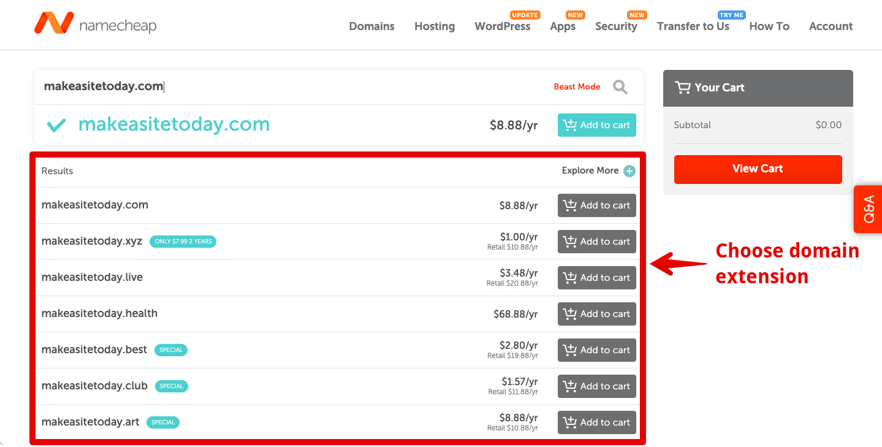Click the Retail $20.88/yr text
The image size is (882, 447).
[x=512, y=284]
